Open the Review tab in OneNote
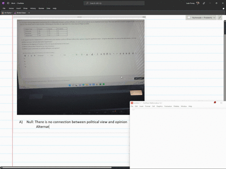226x169 pixels. coord(41,8)
